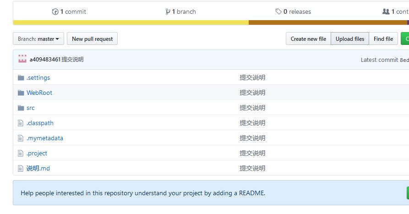Screen dimensions: 409x214
Task: Click the a409483461 author name link
Action: click(45, 60)
